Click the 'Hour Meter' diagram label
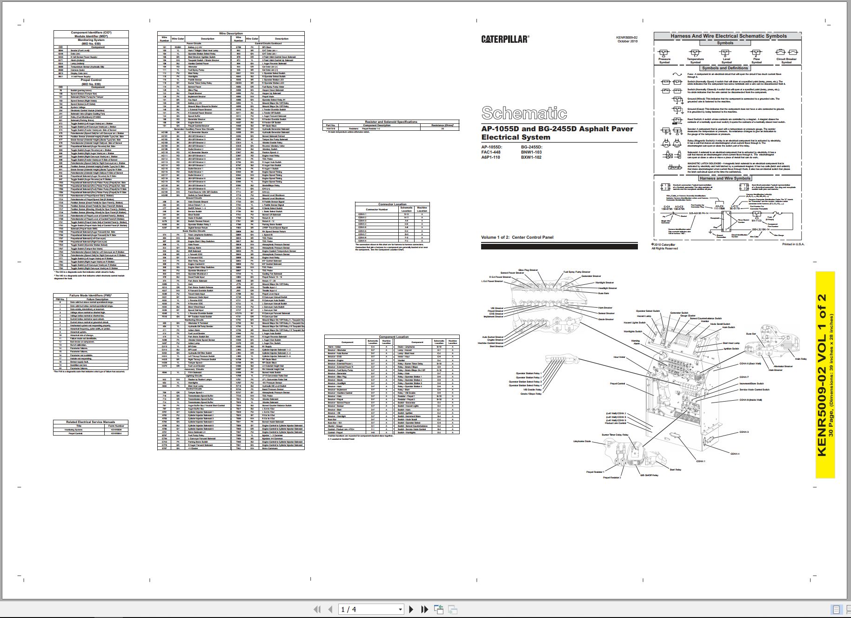The height and width of the screenshot is (618, 851). pos(619,357)
